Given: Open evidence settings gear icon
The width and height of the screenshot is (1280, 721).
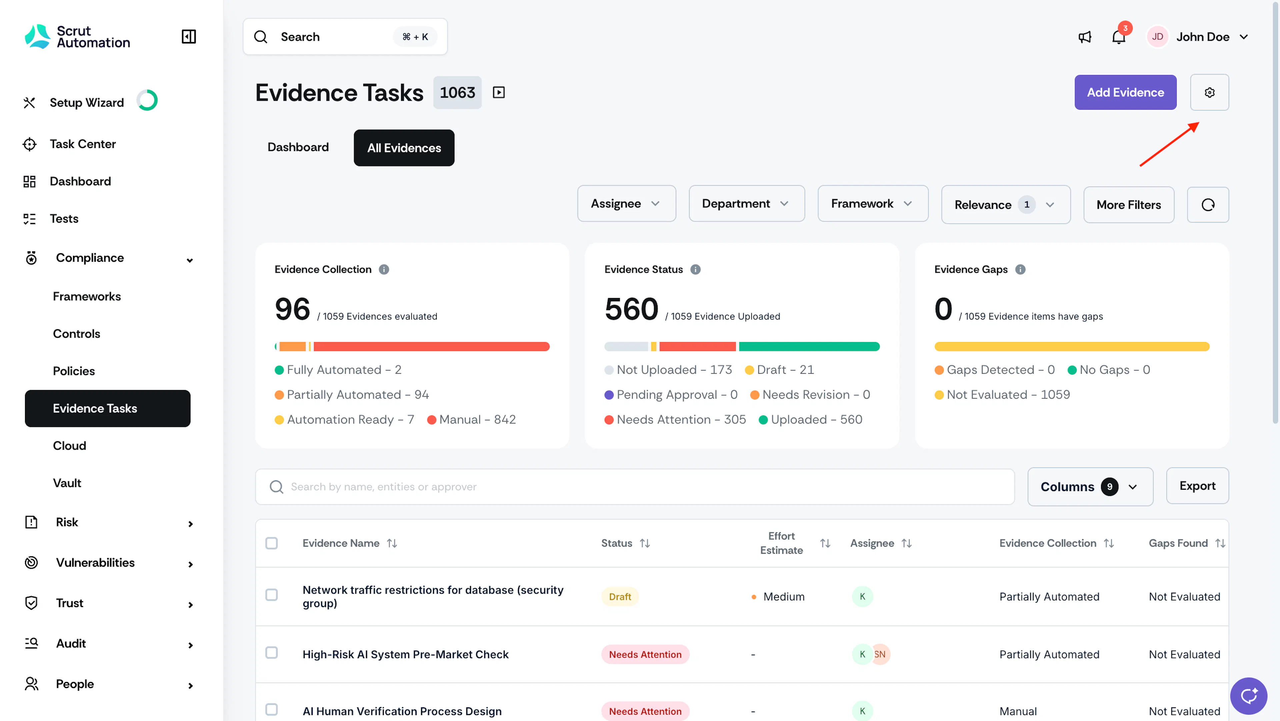Looking at the screenshot, I should click(x=1209, y=92).
